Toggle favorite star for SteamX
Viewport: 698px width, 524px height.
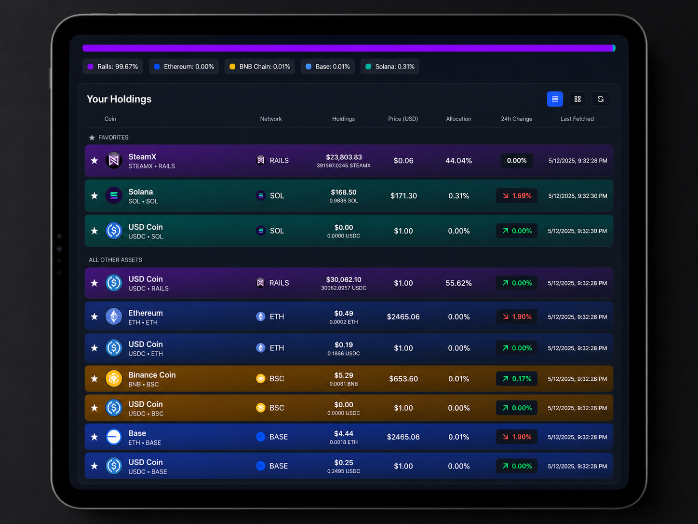tap(94, 161)
